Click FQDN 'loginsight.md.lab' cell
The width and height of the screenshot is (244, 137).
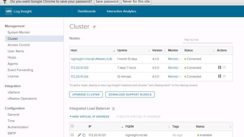coord(136,135)
